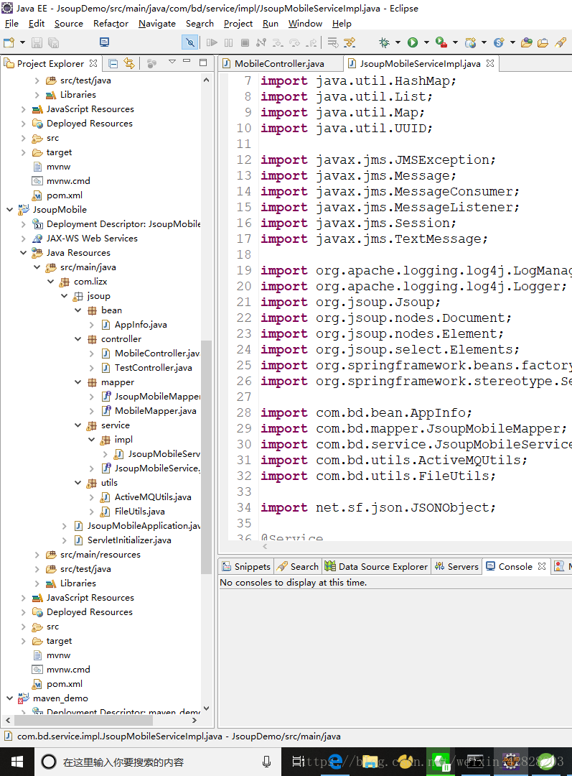
Task: Click the green Run button
Action: coord(413,42)
